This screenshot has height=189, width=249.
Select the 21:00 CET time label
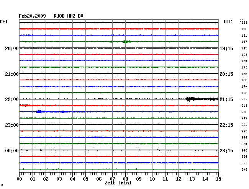click(x=12, y=74)
